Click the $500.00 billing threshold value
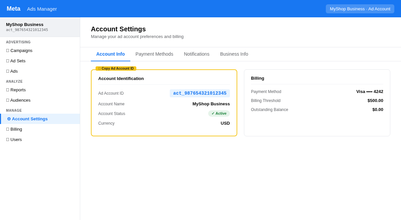 [x=375, y=100]
